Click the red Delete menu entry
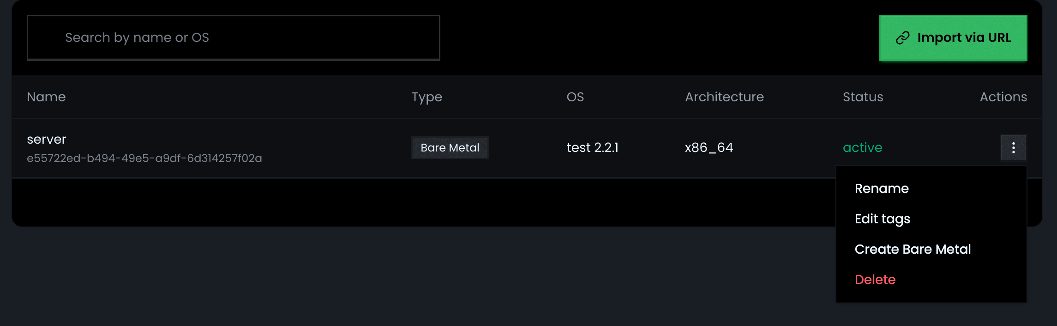This screenshot has width=1057, height=326. point(875,279)
